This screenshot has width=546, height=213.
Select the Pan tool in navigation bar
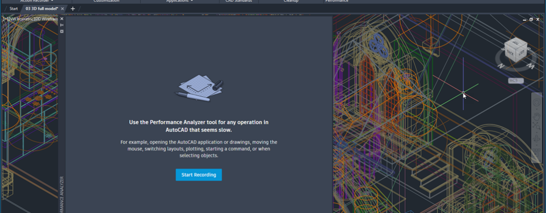pyautogui.click(x=537, y=116)
